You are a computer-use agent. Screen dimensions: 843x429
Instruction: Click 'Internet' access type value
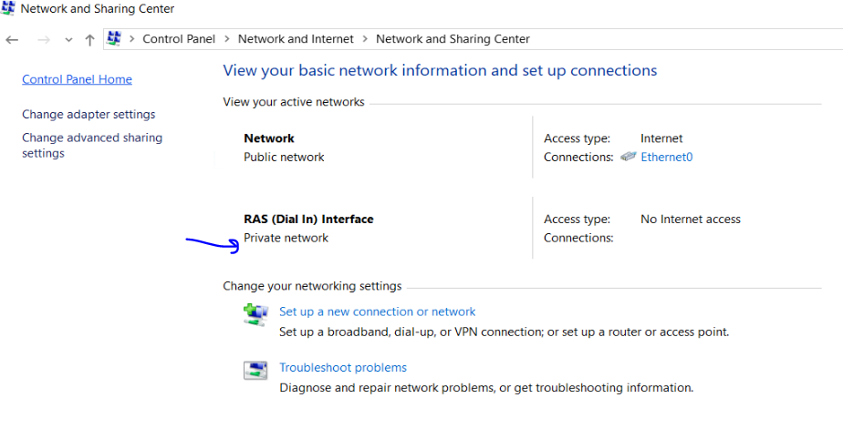[x=661, y=138]
